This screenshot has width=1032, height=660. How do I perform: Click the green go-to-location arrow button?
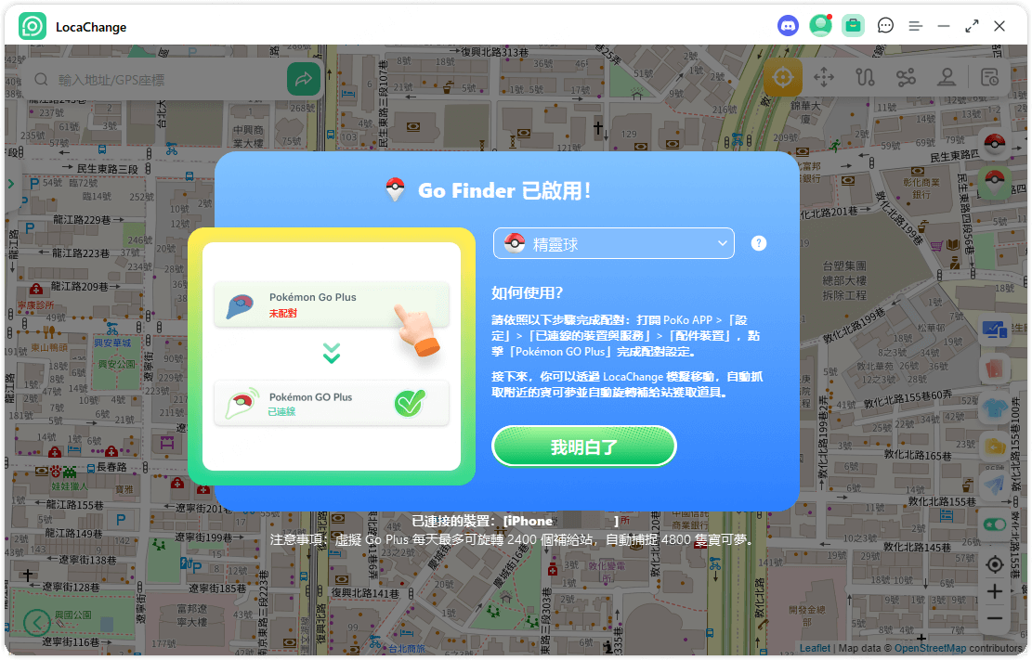[304, 80]
